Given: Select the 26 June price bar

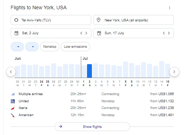Looking at the screenshot, I should point(54,71).
